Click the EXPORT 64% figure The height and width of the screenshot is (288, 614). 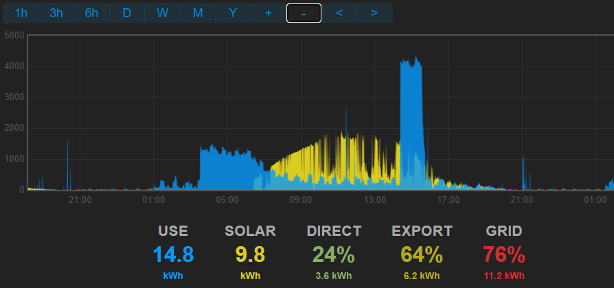coord(422,255)
